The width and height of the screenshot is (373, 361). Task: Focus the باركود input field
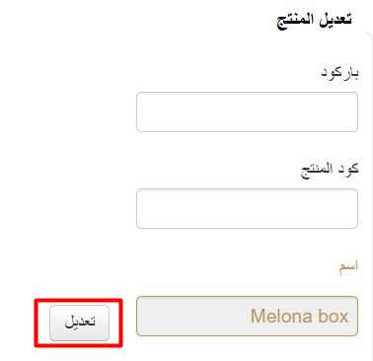pos(247,111)
